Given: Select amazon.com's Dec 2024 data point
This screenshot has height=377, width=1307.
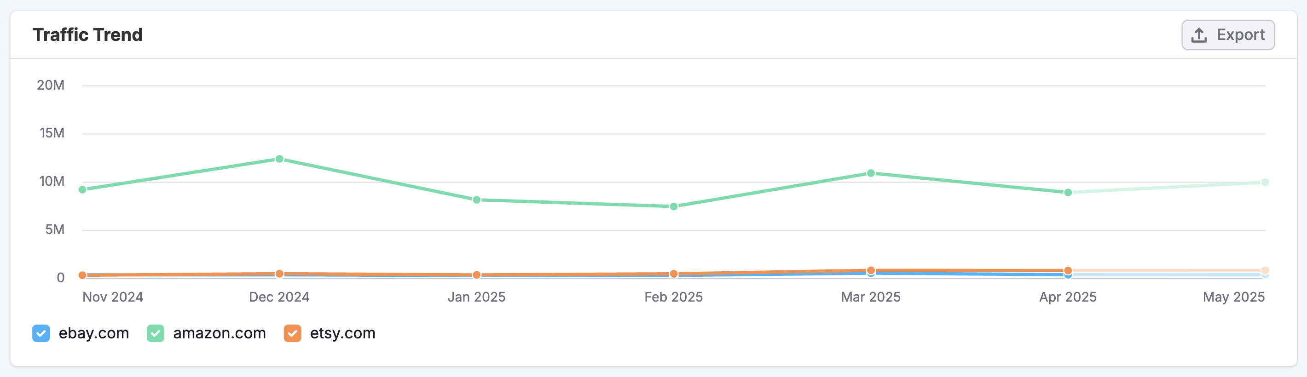Looking at the screenshot, I should pos(278,159).
